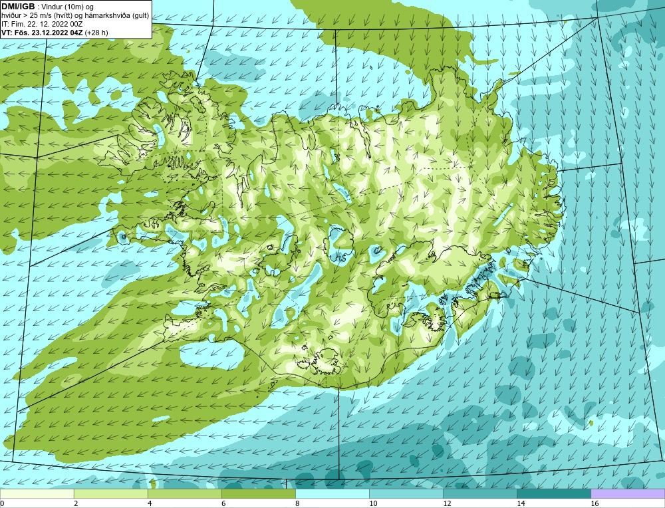
Task: Click the 14–16 m/s dark teal legend swatch
Action: pos(553,494)
